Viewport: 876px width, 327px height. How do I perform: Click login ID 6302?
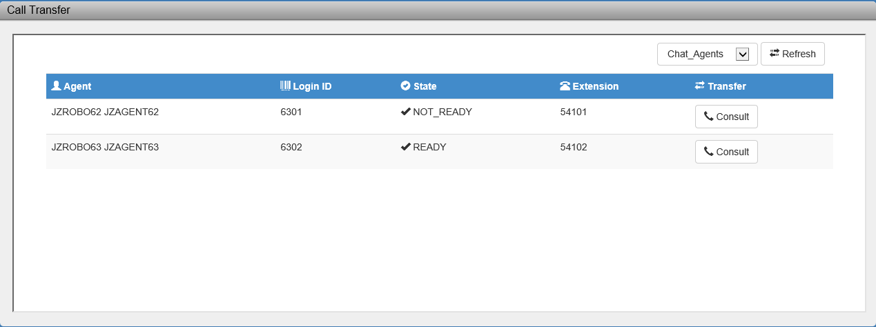291,147
